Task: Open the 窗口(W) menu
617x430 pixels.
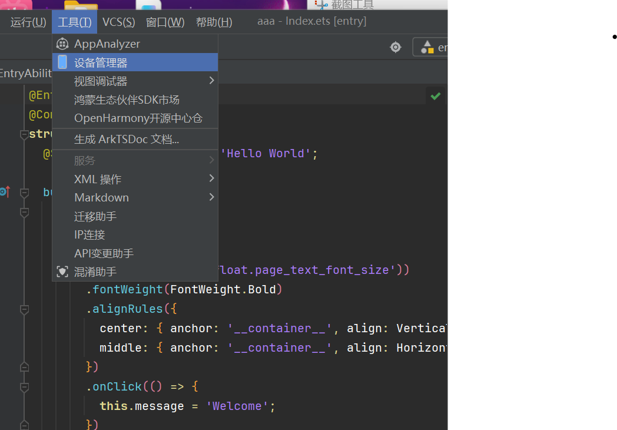Action: [165, 22]
